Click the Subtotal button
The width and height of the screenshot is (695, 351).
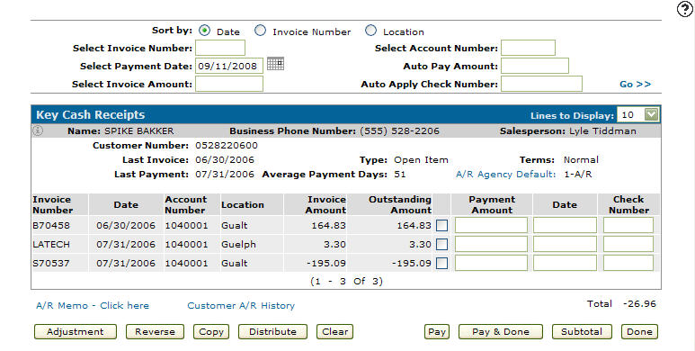582,332
